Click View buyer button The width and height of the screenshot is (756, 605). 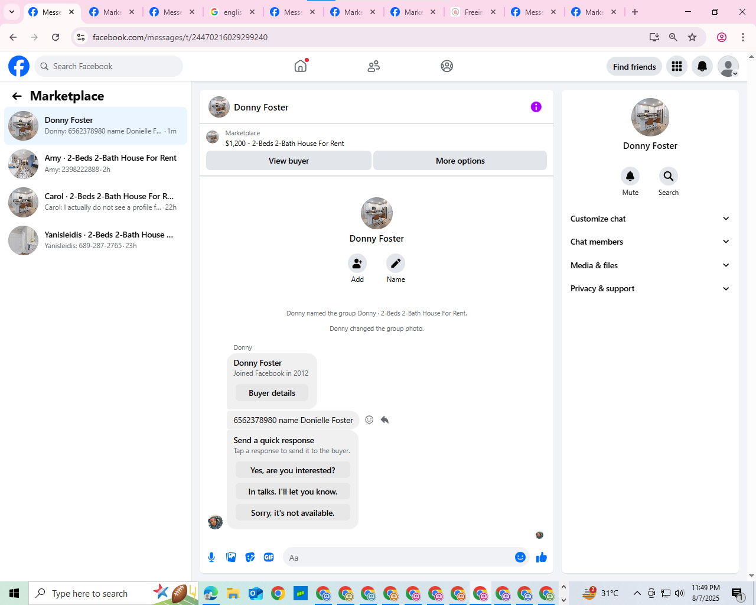289,161
